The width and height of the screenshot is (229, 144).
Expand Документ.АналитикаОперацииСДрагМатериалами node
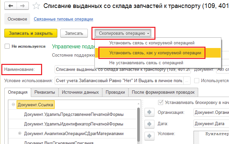point(20,133)
